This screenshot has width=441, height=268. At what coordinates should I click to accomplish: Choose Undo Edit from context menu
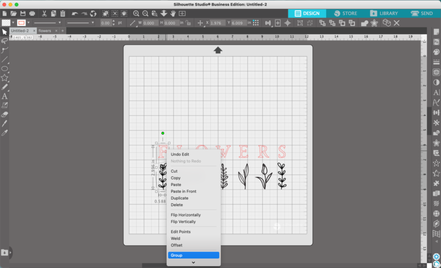193,154
